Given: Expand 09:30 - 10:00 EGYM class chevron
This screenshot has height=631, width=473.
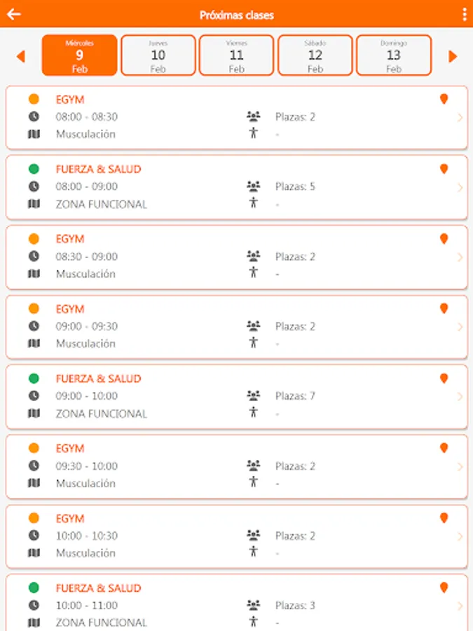Looking at the screenshot, I should click(x=460, y=466).
